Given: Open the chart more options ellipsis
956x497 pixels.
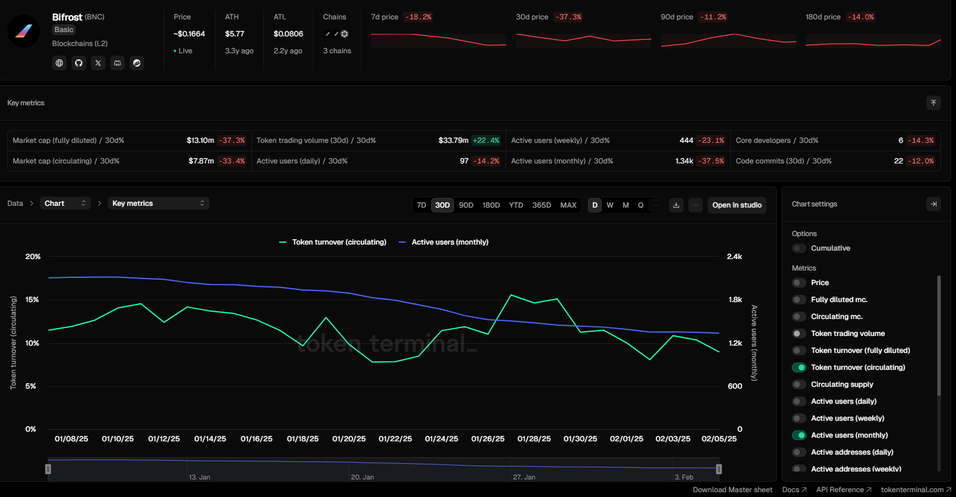Looking at the screenshot, I should pyautogui.click(x=696, y=205).
